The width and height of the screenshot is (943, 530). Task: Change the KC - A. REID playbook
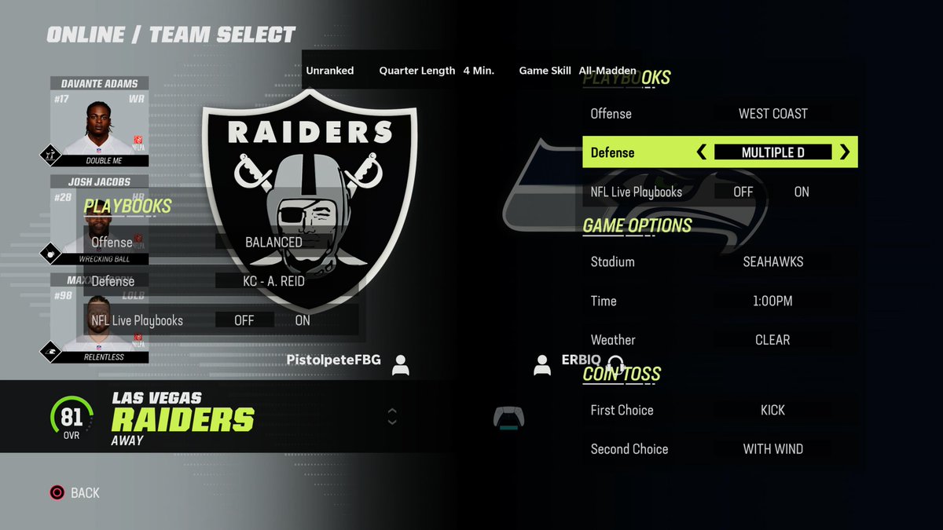273,281
